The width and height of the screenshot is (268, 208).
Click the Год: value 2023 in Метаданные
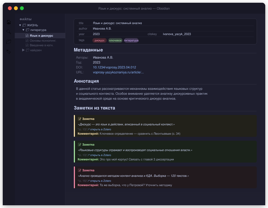(97, 62)
